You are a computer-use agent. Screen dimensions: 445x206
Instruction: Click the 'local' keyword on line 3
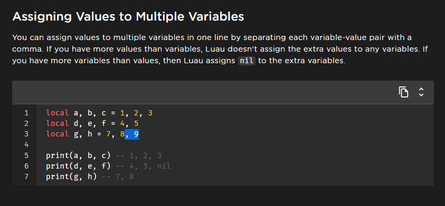click(58, 134)
